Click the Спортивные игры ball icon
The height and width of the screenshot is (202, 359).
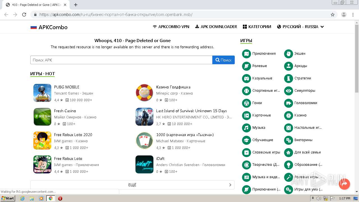click(247, 91)
